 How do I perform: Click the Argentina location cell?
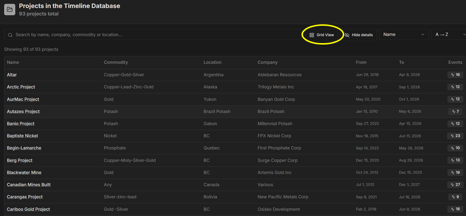214,75
